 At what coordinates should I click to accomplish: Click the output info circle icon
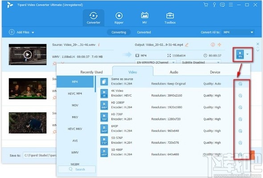213,44
